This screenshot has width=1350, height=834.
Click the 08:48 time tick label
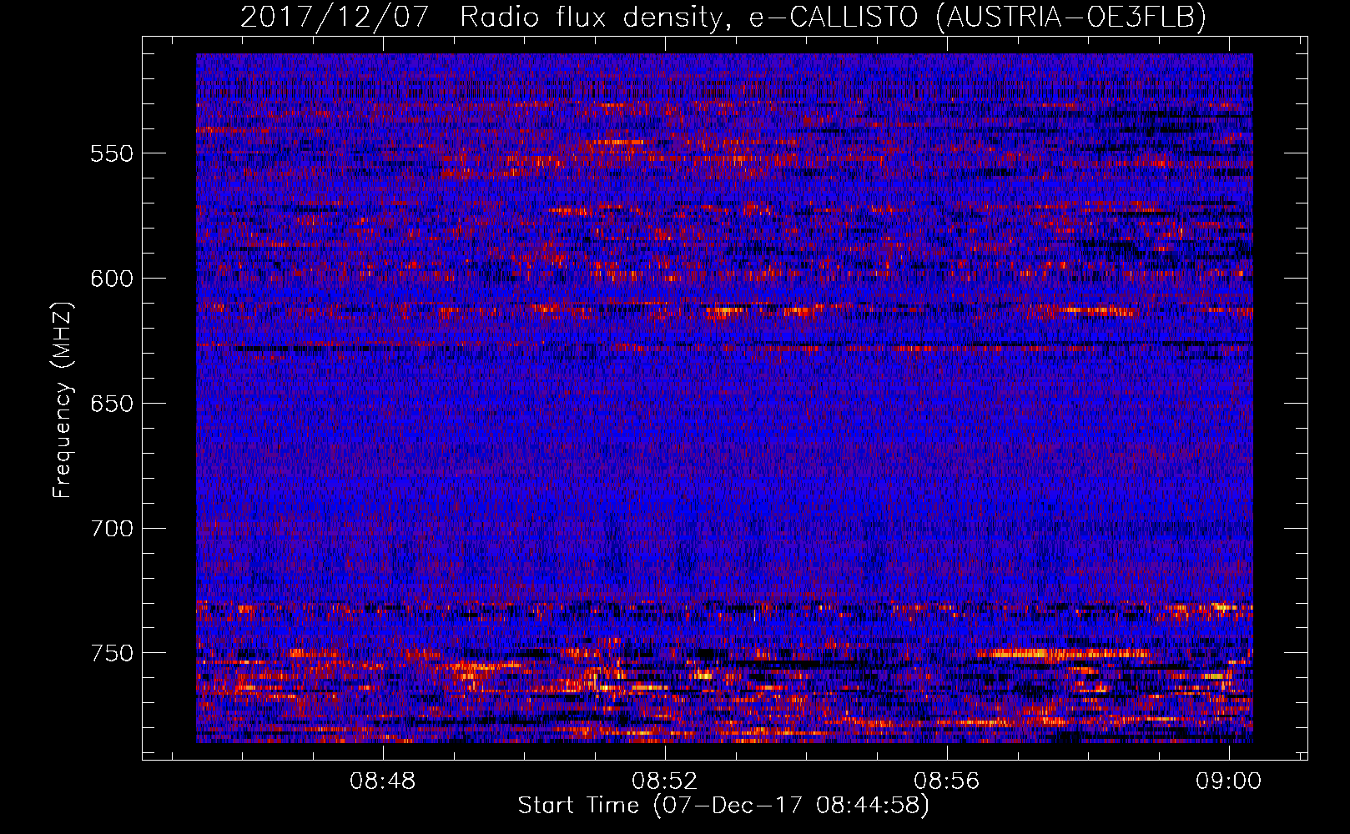coord(383,781)
